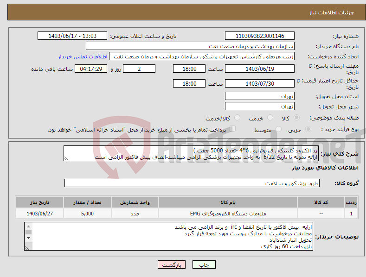Viewport: 366px width, 277px height.
Task: Click the delivery city field تهران
Action: [x=260, y=107]
